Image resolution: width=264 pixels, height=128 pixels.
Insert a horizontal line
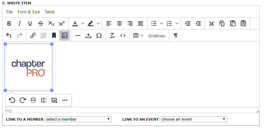(x=78, y=36)
